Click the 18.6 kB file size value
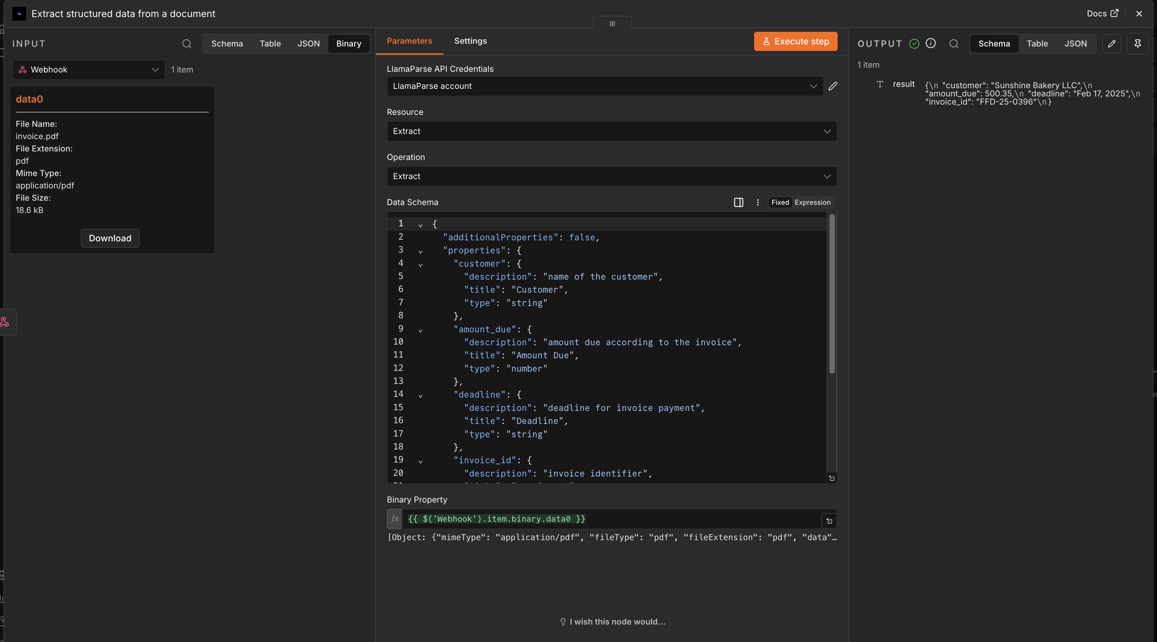The image size is (1157, 642). 29,210
